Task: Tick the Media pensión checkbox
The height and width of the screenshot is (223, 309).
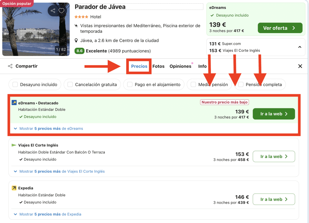Action: tap(193, 85)
